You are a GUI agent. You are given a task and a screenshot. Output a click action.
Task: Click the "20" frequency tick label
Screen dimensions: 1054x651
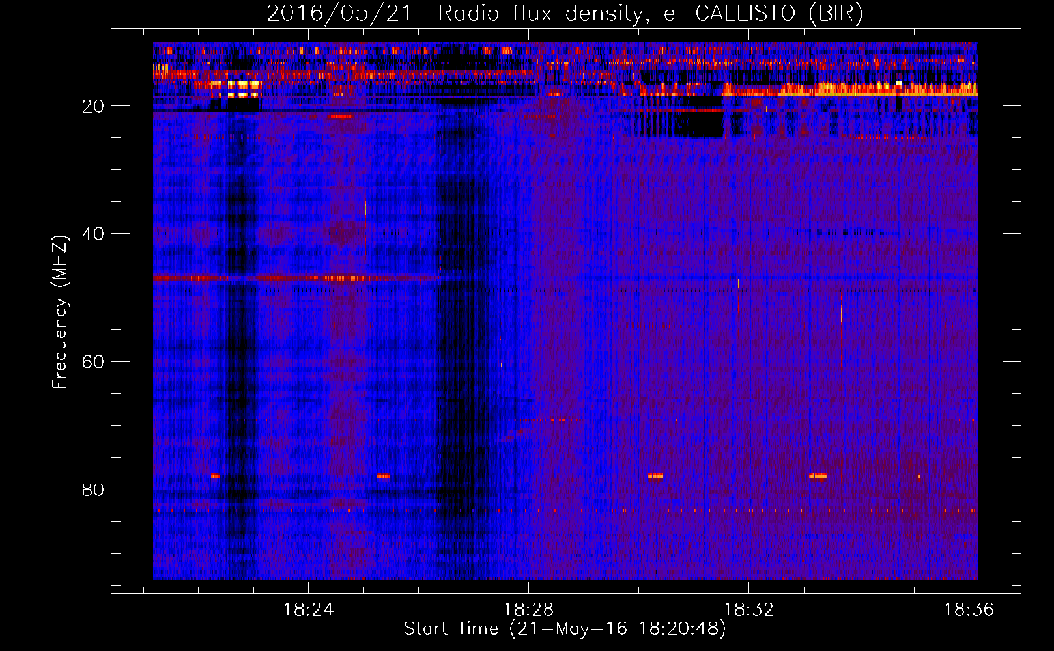coord(94,106)
